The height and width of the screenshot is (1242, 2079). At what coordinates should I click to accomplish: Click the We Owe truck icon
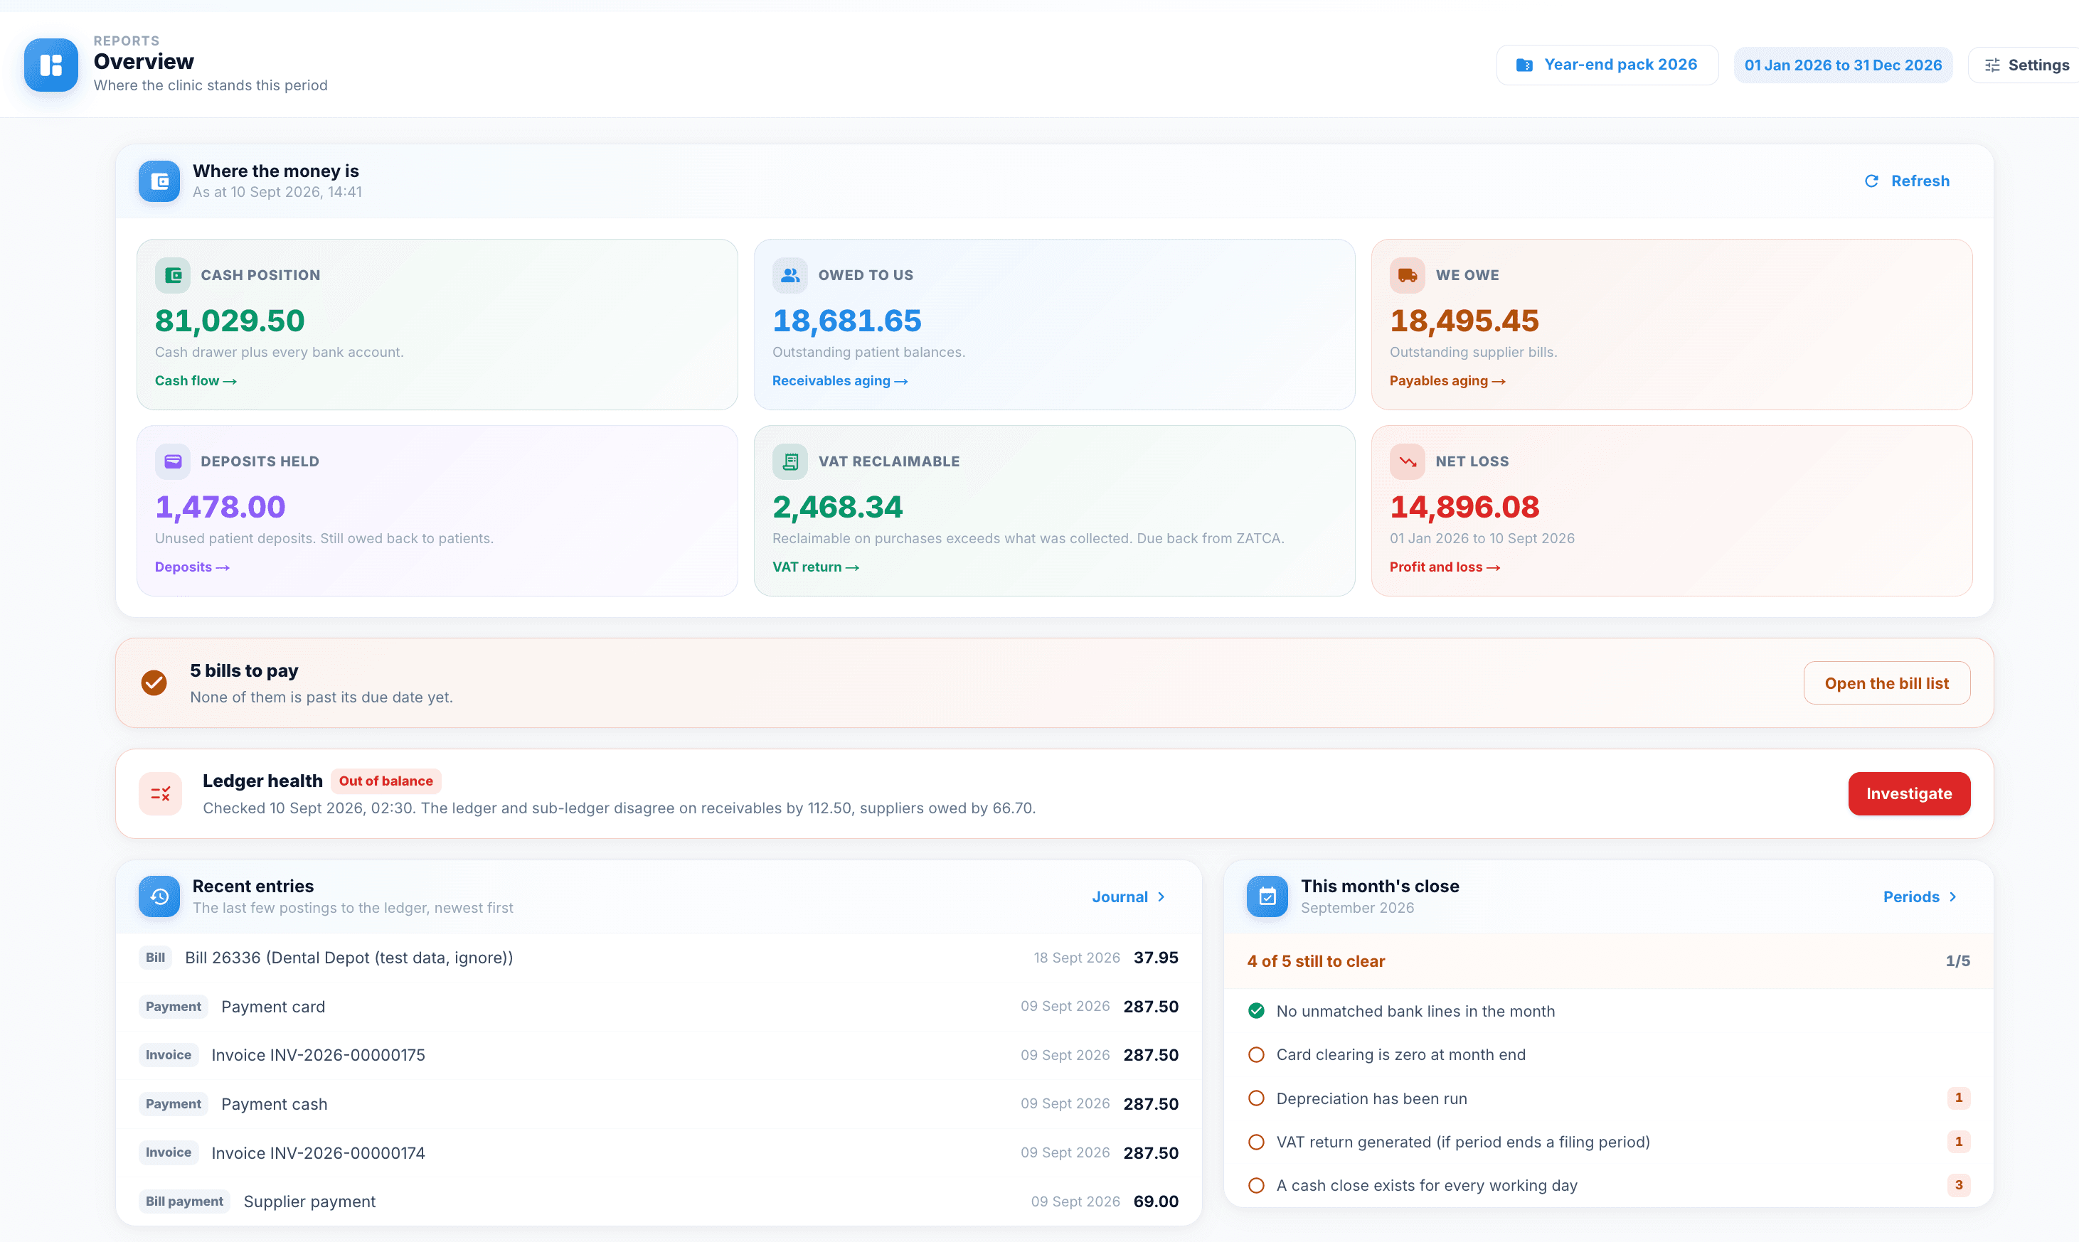point(1407,275)
